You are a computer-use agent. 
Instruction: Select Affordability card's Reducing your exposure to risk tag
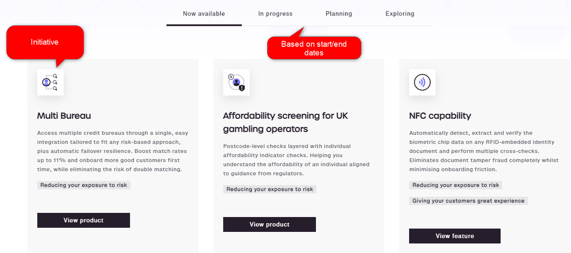[x=270, y=189]
